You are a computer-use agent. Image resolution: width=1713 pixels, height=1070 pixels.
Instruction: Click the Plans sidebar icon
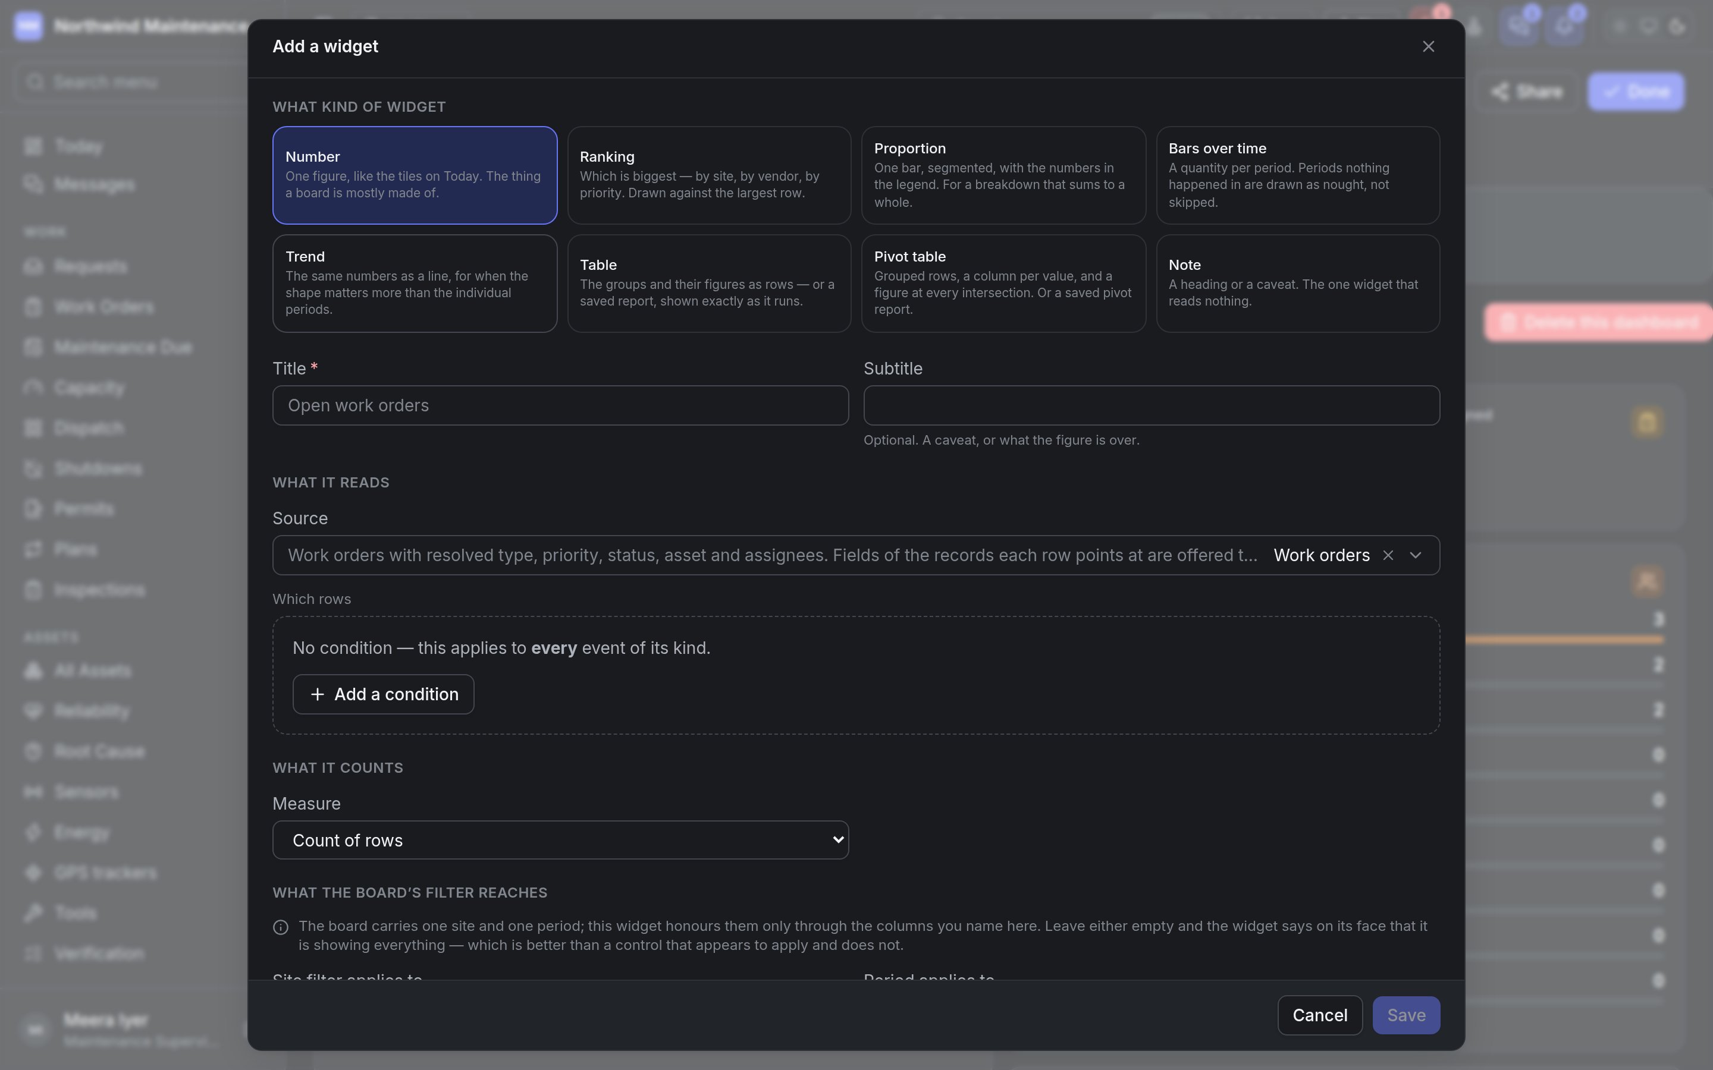tap(33, 549)
